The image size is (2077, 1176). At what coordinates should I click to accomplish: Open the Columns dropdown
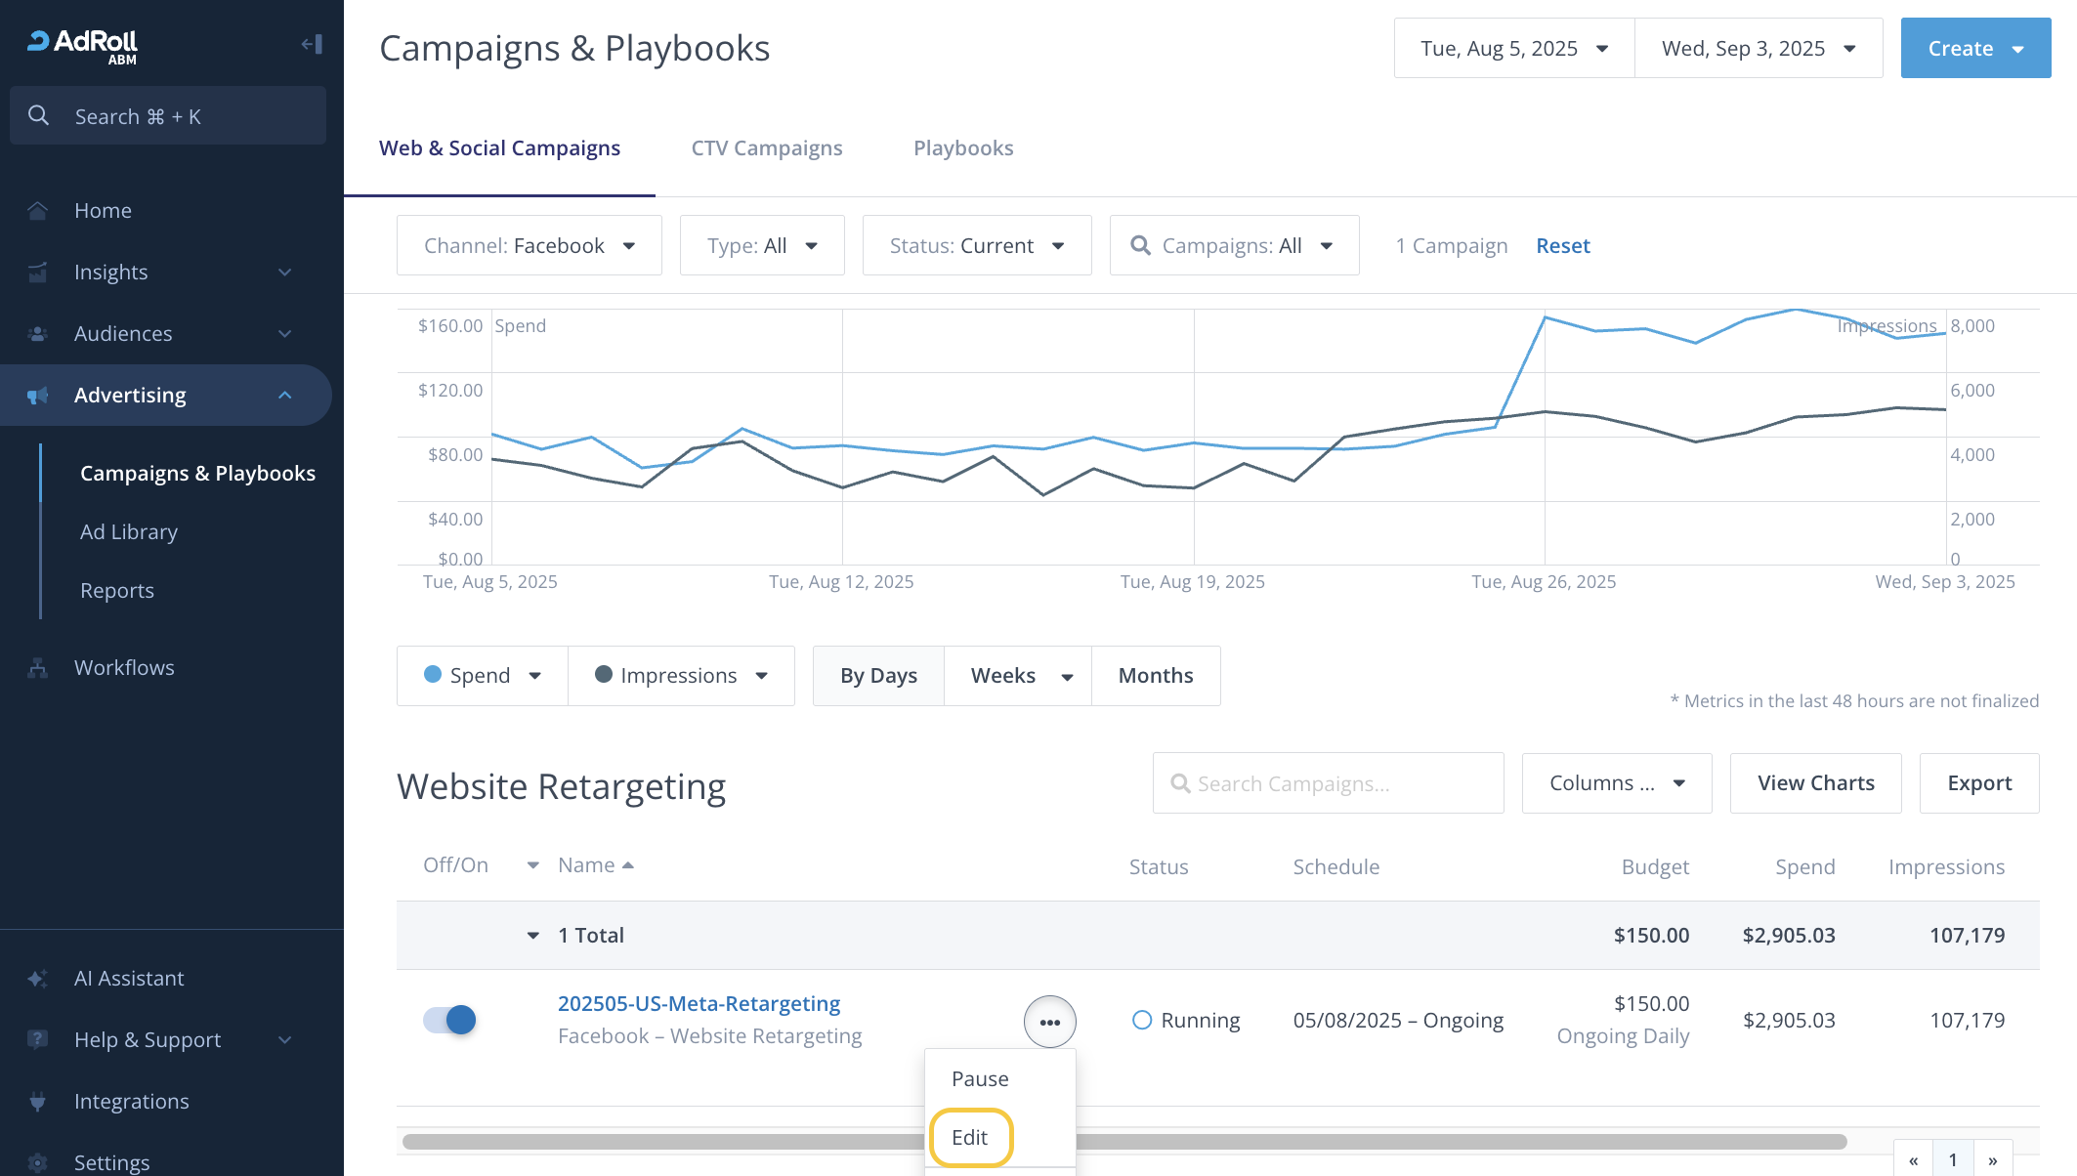tap(1616, 783)
